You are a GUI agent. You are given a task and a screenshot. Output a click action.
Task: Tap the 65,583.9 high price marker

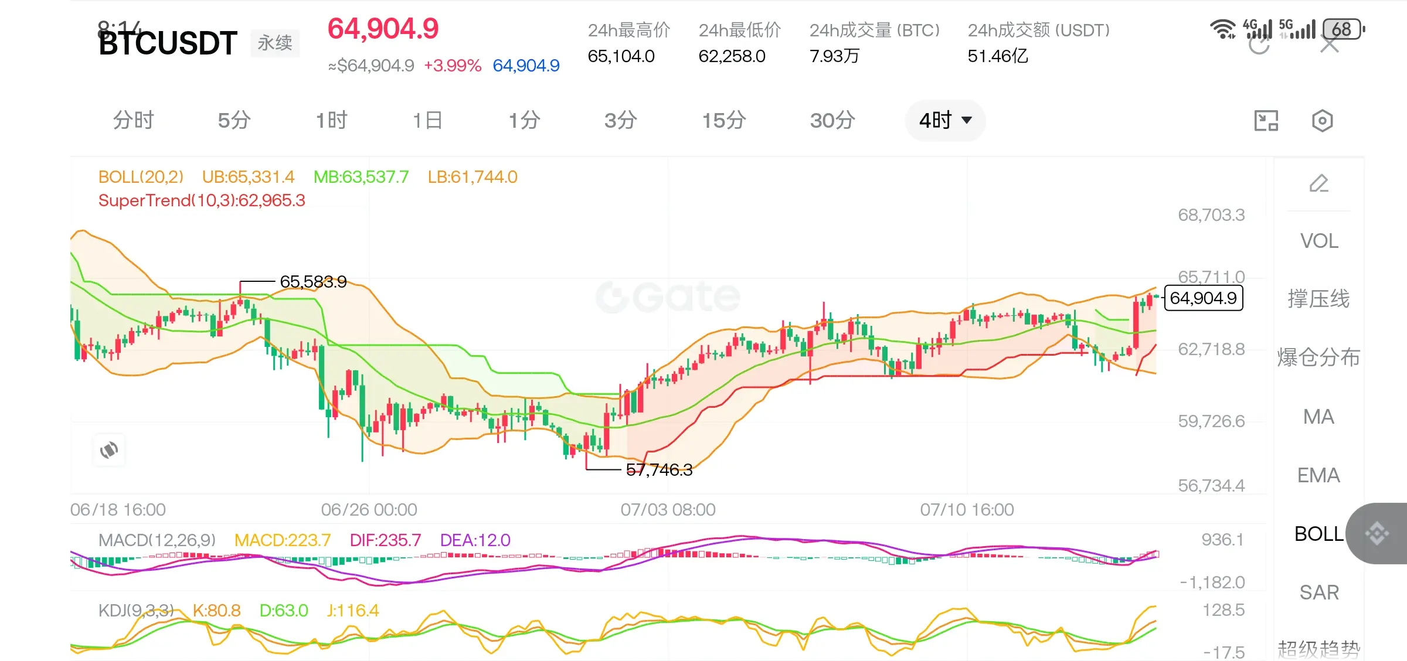[313, 282]
